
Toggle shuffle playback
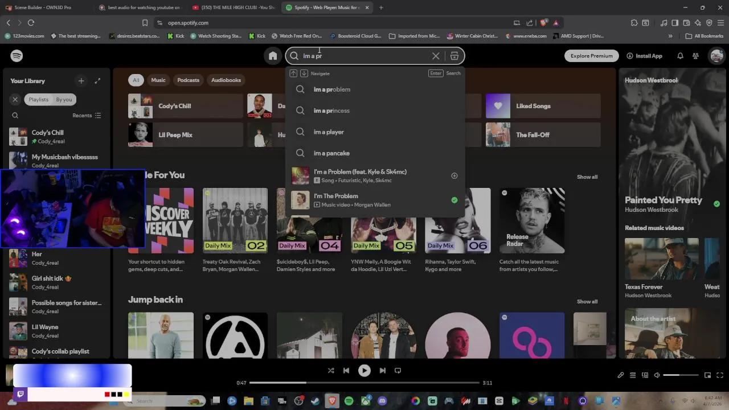(x=331, y=371)
